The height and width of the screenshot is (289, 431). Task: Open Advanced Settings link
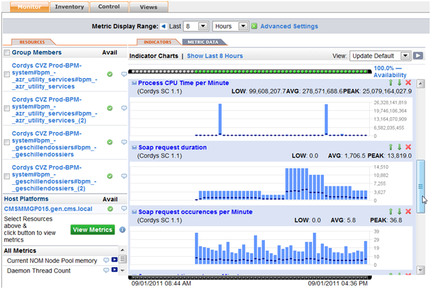(289, 26)
